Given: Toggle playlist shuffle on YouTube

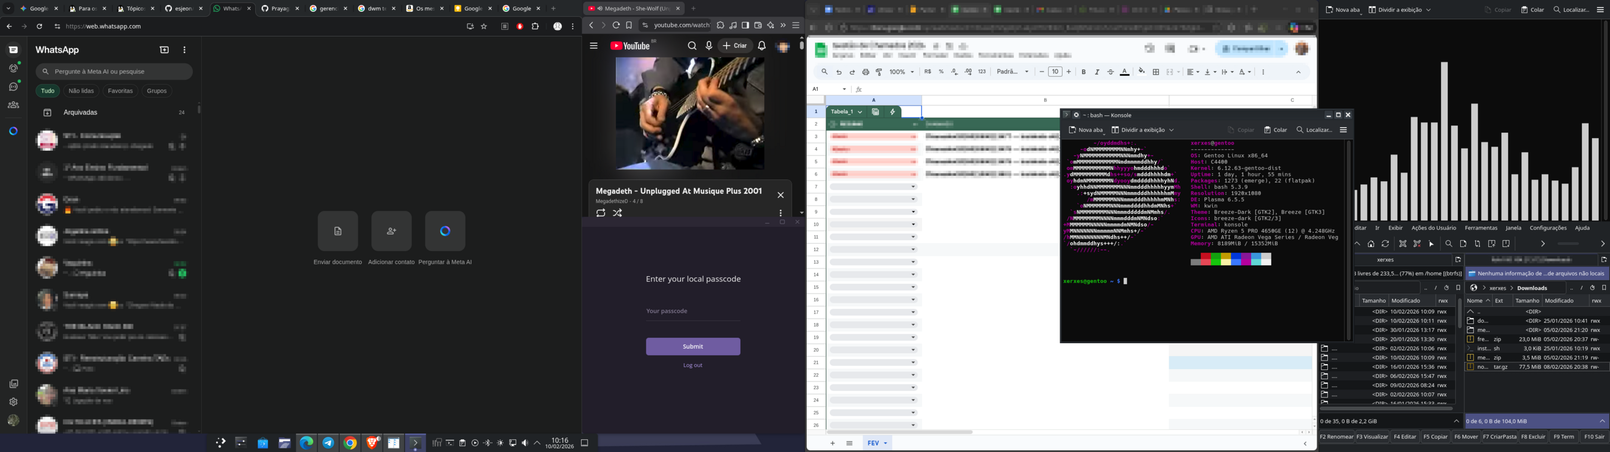Looking at the screenshot, I should click(618, 213).
